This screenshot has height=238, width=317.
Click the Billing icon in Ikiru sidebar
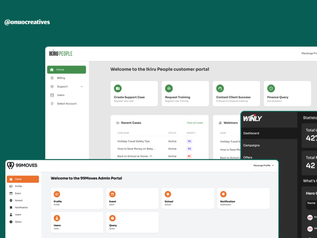click(52, 78)
